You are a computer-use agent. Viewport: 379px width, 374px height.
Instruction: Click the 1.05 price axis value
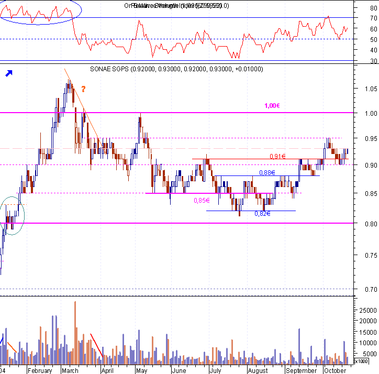click(371, 89)
